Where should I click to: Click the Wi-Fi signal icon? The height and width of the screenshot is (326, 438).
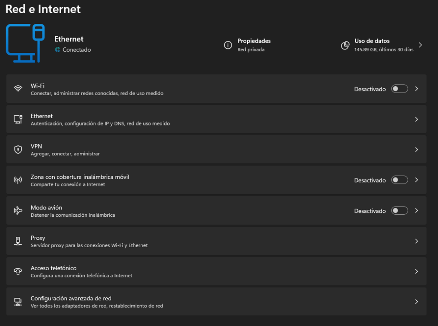(x=18, y=89)
